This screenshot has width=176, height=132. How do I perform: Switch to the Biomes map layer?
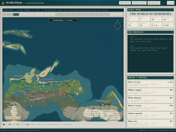click(x=32, y=14)
